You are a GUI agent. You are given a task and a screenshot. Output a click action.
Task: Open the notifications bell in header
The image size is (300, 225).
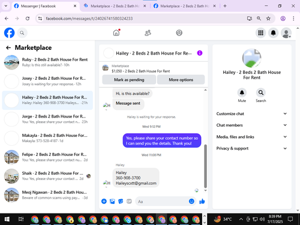[274, 33]
